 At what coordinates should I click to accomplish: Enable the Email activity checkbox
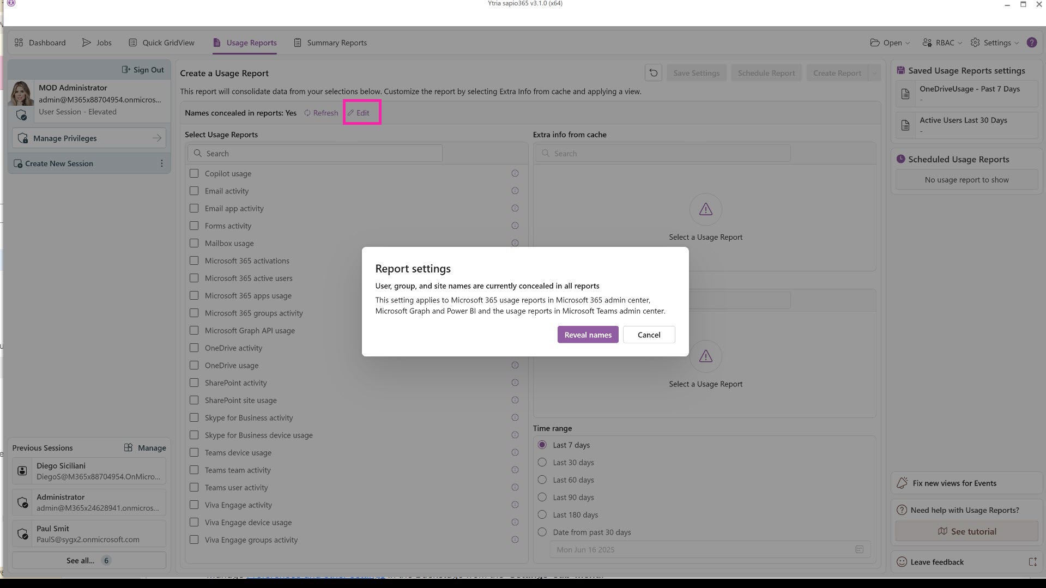(x=194, y=191)
